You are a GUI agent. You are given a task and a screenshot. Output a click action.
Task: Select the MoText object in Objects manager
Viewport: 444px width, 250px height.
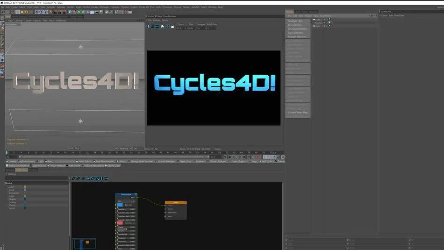pos(319,22)
